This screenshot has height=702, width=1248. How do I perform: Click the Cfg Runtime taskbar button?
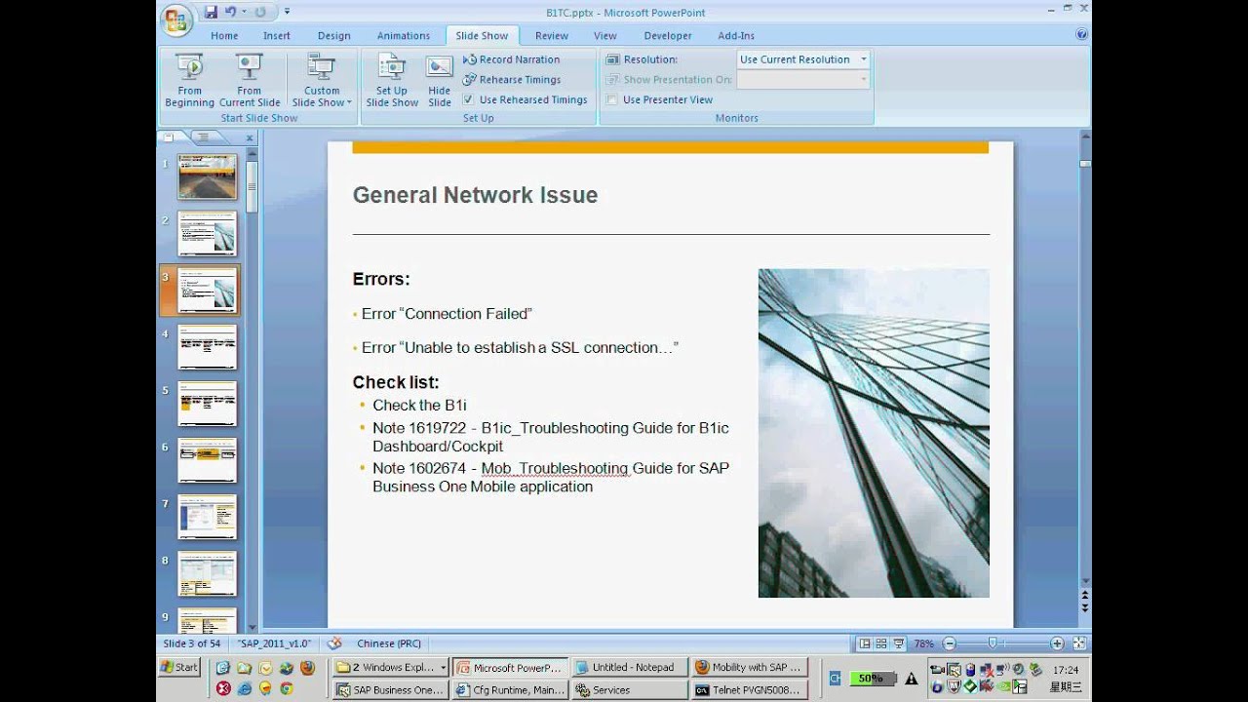pyautogui.click(x=509, y=689)
